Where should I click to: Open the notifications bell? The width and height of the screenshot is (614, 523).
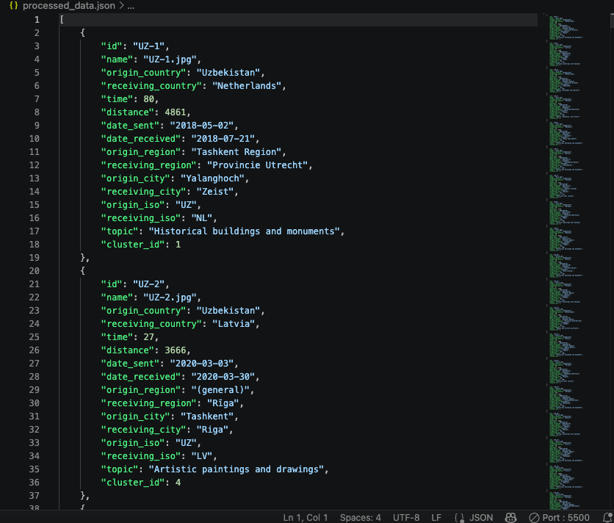(x=607, y=517)
